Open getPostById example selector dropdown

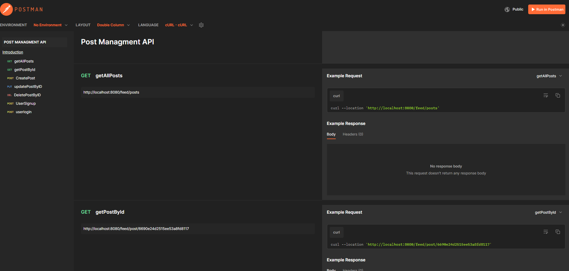click(x=548, y=212)
